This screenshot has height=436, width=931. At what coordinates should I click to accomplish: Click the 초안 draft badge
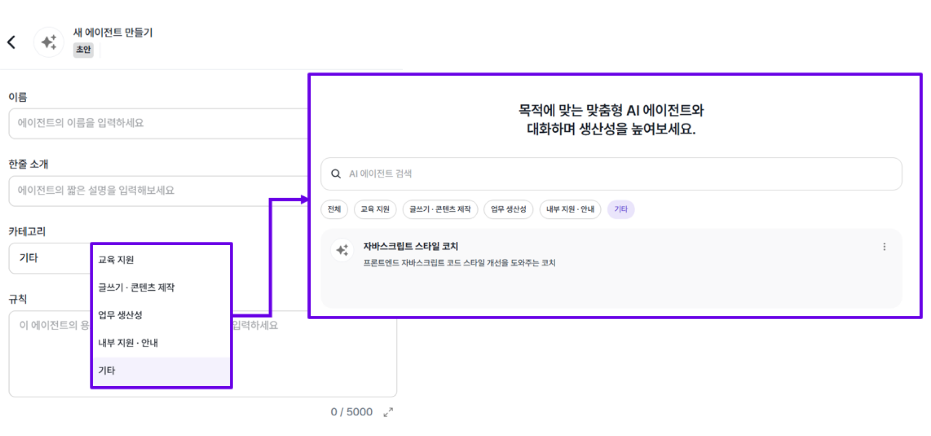coord(83,49)
